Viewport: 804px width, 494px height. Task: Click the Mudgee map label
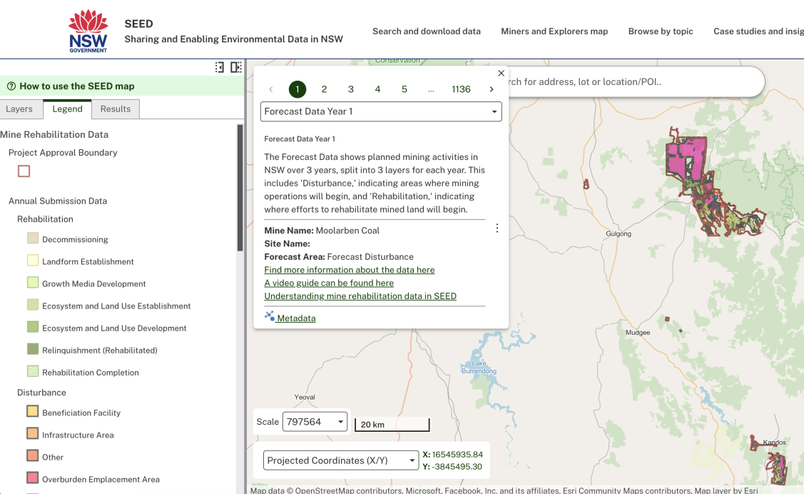coord(638,333)
